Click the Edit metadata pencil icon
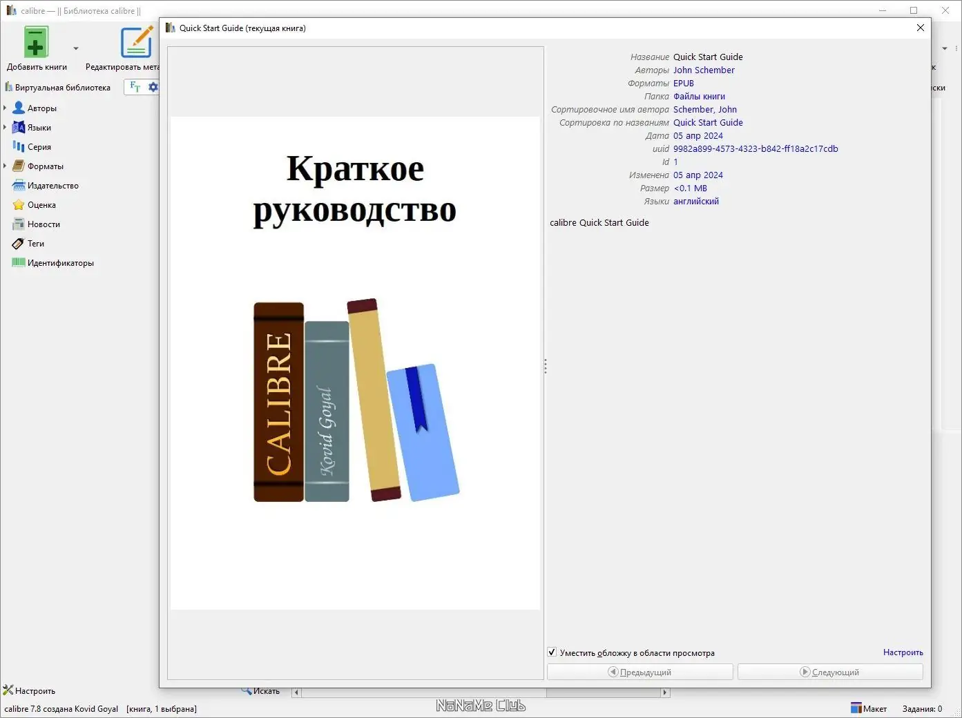The height and width of the screenshot is (718, 962). tap(136, 42)
